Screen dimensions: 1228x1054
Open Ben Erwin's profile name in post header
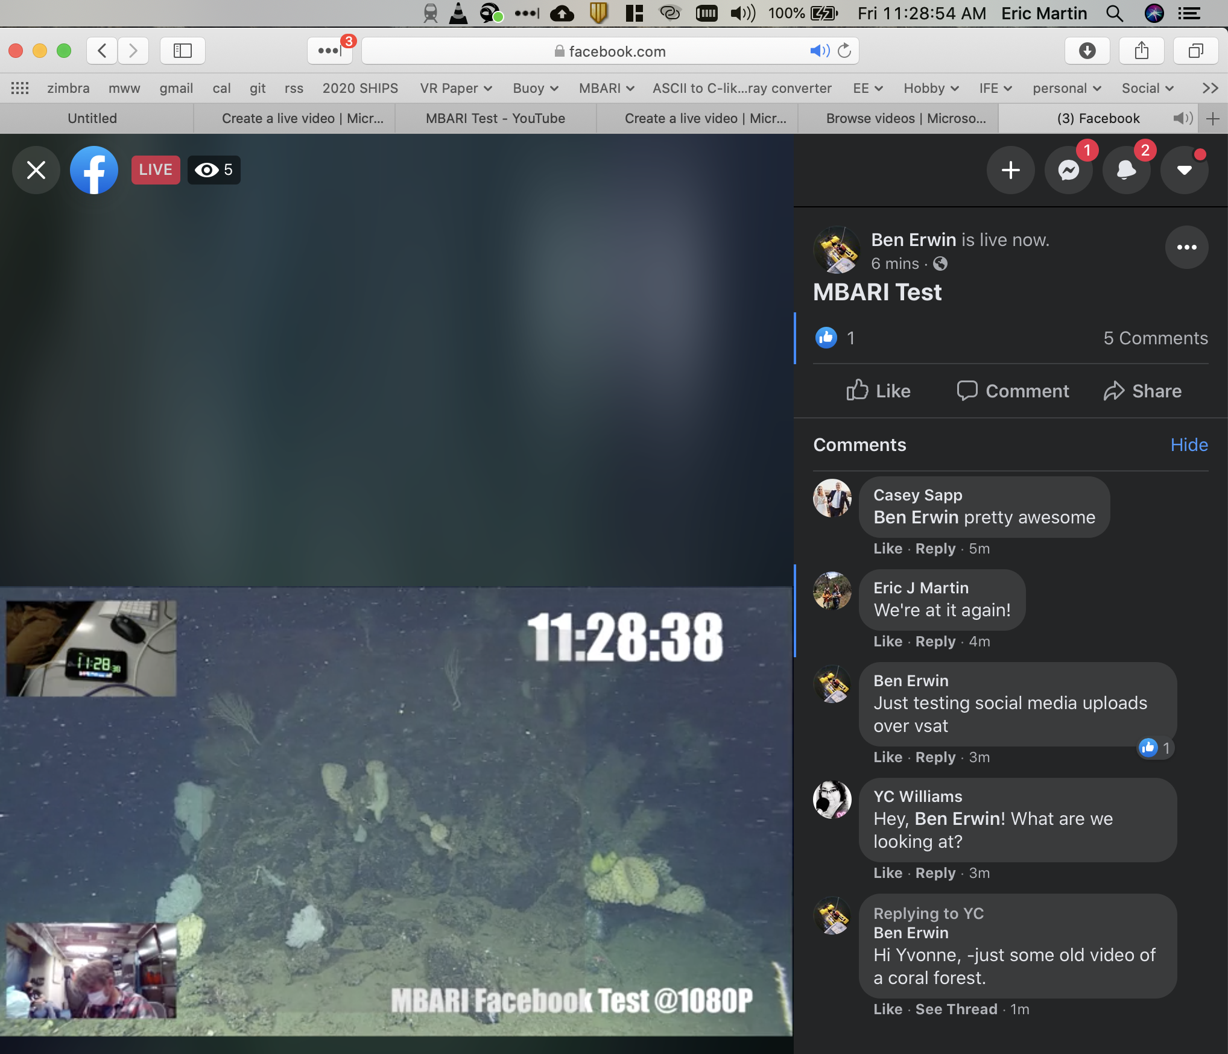point(914,240)
